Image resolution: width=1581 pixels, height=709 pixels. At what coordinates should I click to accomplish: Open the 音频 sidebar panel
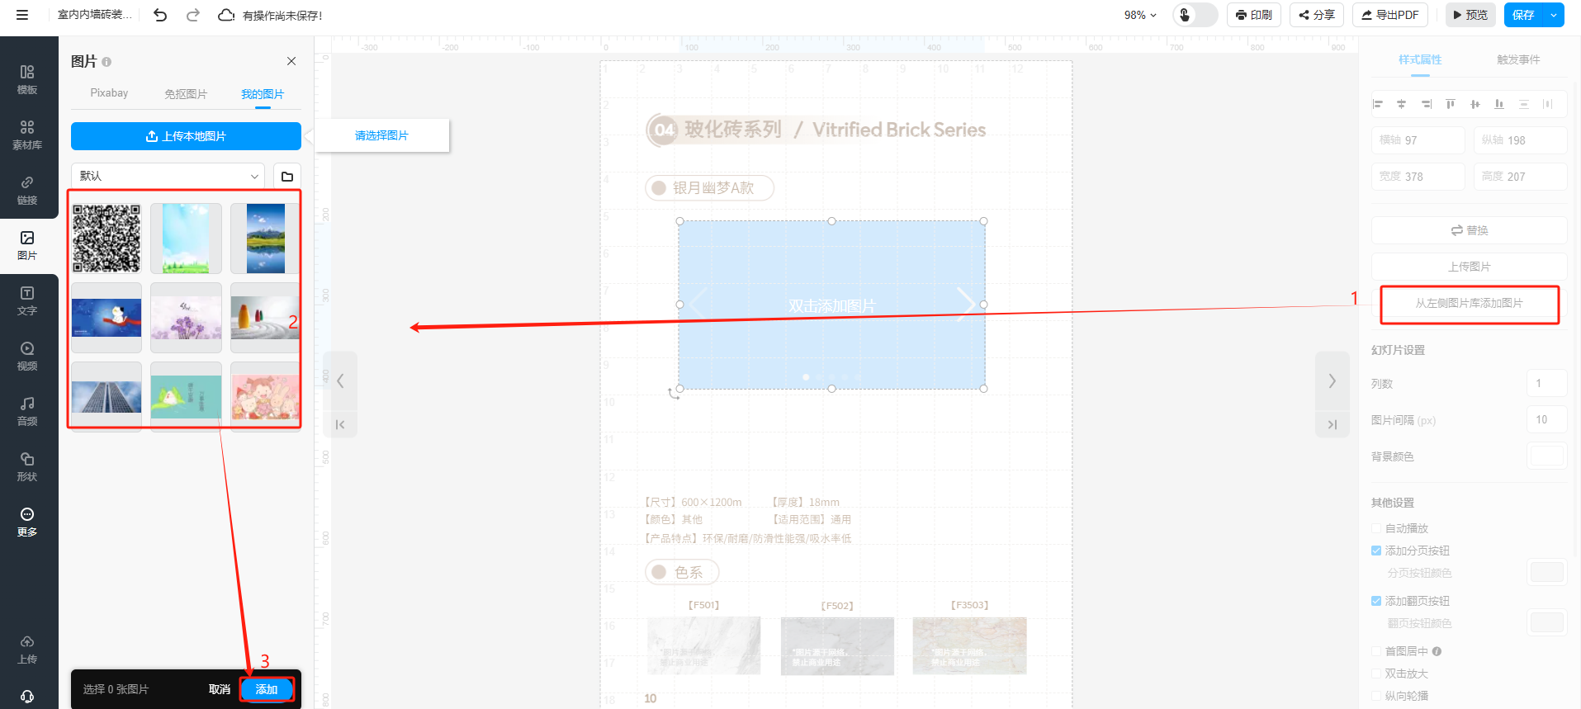point(27,411)
